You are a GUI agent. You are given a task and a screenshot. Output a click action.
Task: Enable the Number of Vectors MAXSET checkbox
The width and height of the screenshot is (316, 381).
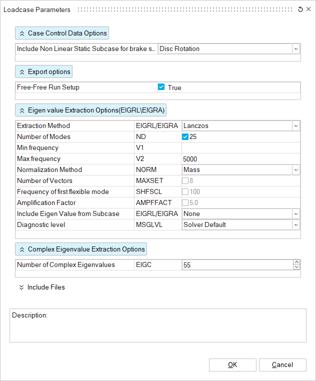185,180
